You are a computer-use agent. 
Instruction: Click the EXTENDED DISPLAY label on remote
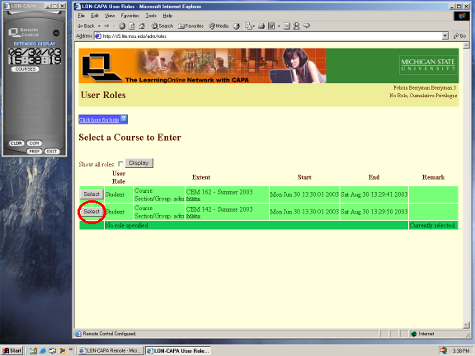tap(35, 44)
